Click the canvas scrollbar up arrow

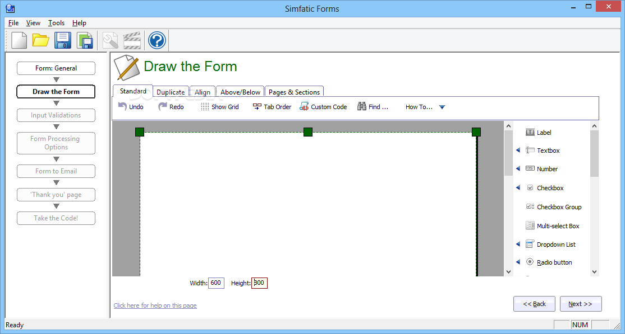pos(509,126)
